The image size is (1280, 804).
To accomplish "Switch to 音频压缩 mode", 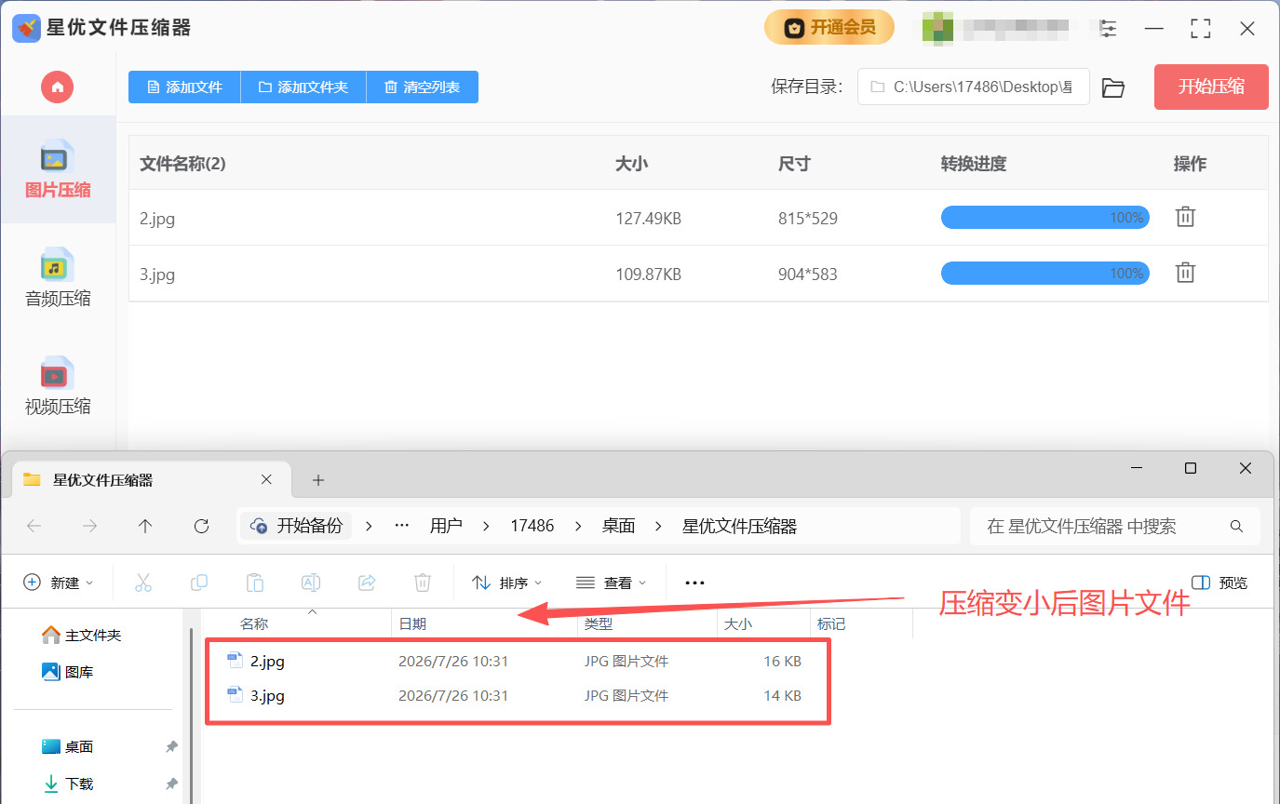I will 58,277.
